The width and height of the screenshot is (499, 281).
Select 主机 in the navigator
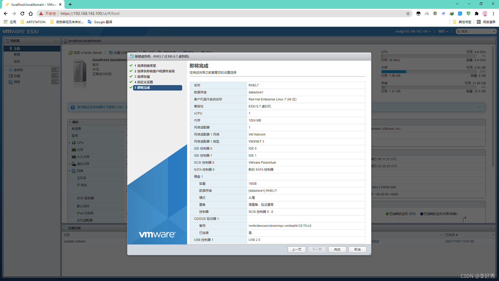[x=32, y=49]
